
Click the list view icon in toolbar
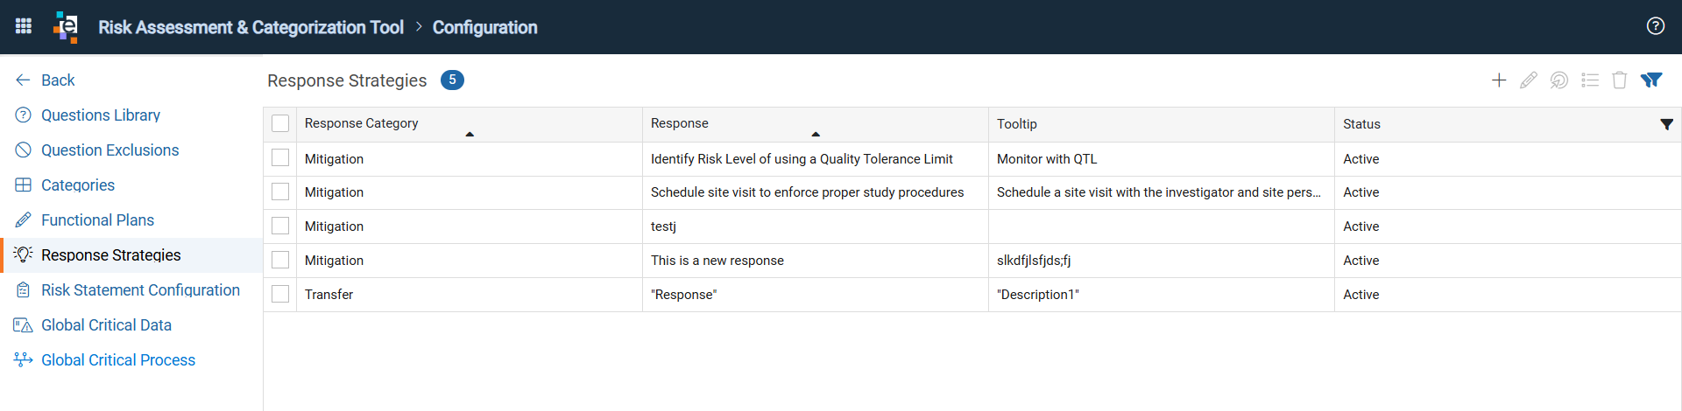click(1590, 80)
